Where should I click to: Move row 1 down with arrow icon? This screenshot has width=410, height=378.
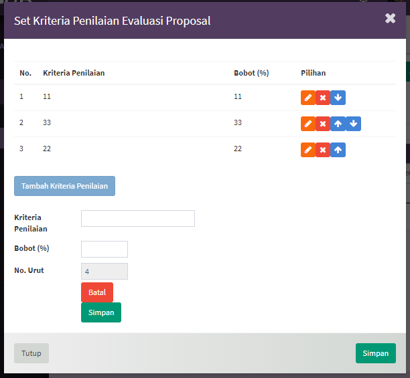338,98
